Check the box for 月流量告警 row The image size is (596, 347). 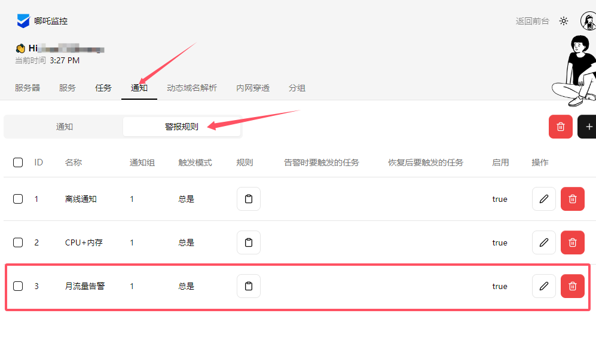[x=18, y=286]
